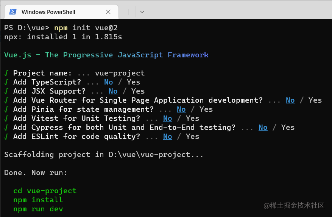Click the No option for JSX Support
The width and height of the screenshot is (332, 217).
113,91
